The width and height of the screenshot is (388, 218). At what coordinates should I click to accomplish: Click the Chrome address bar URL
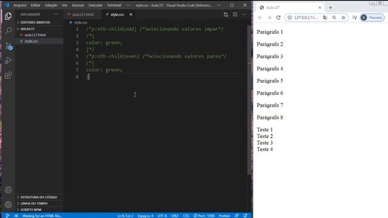click(306, 18)
